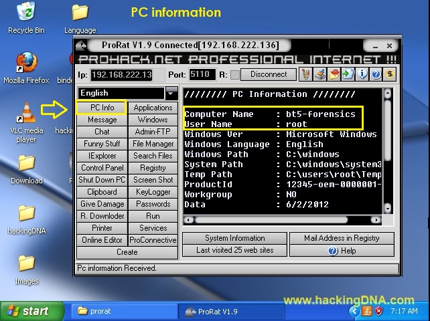
Task: Click the Port field showing 5110
Action: coord(202,74)
